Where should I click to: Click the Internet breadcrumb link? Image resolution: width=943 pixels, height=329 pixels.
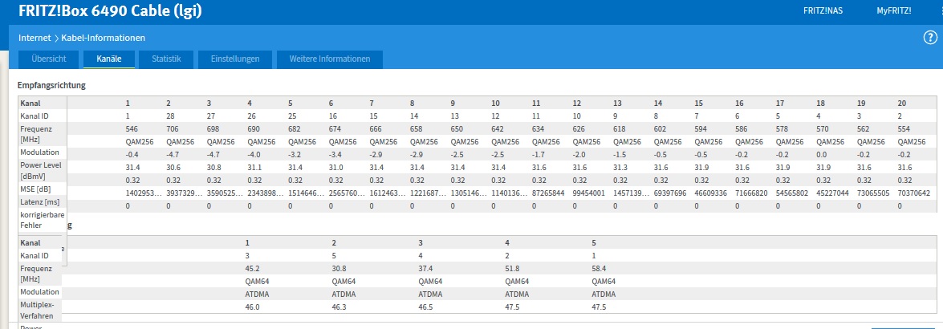[35, 38]
